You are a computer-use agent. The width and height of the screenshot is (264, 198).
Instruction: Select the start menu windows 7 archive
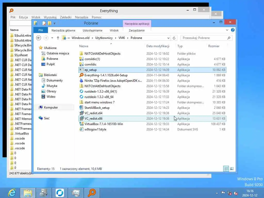click(x=99, y=102)
